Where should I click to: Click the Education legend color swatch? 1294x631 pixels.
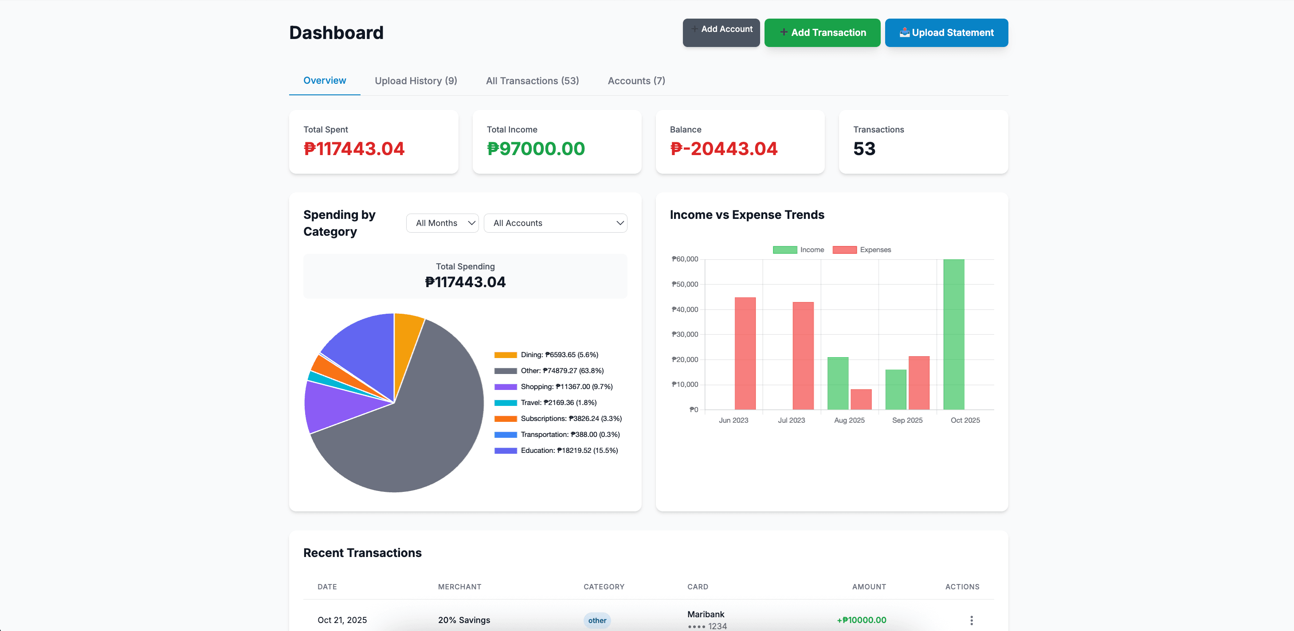click(x=506, y=451)
